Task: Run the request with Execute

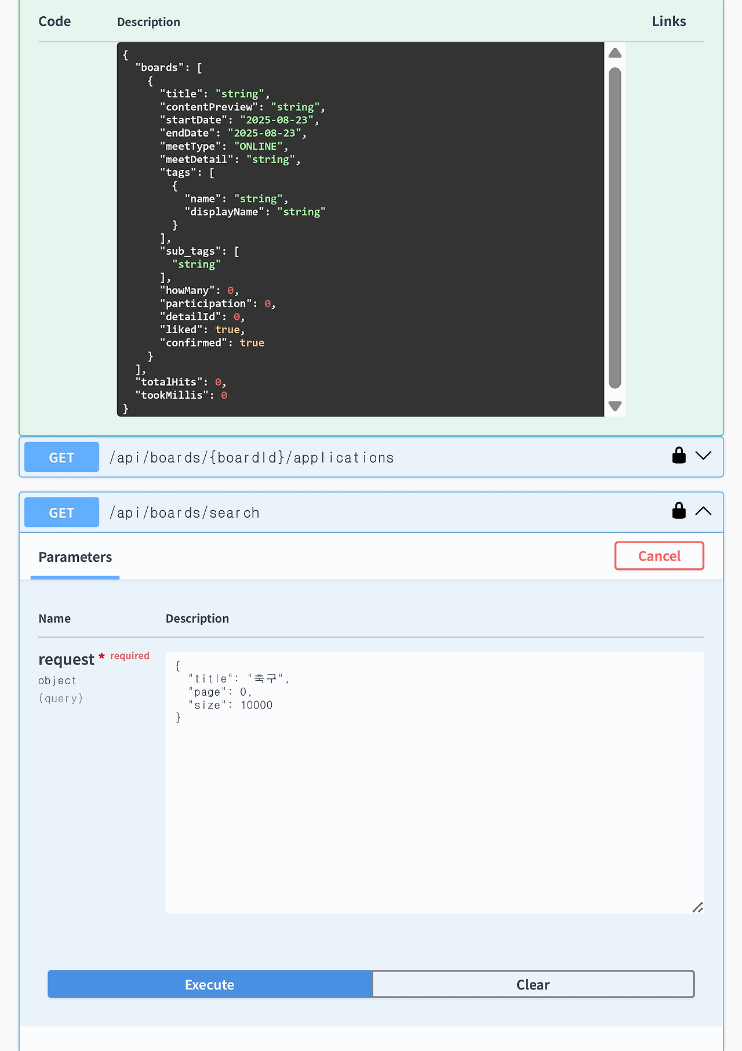Action: click(x=209, y=984)
